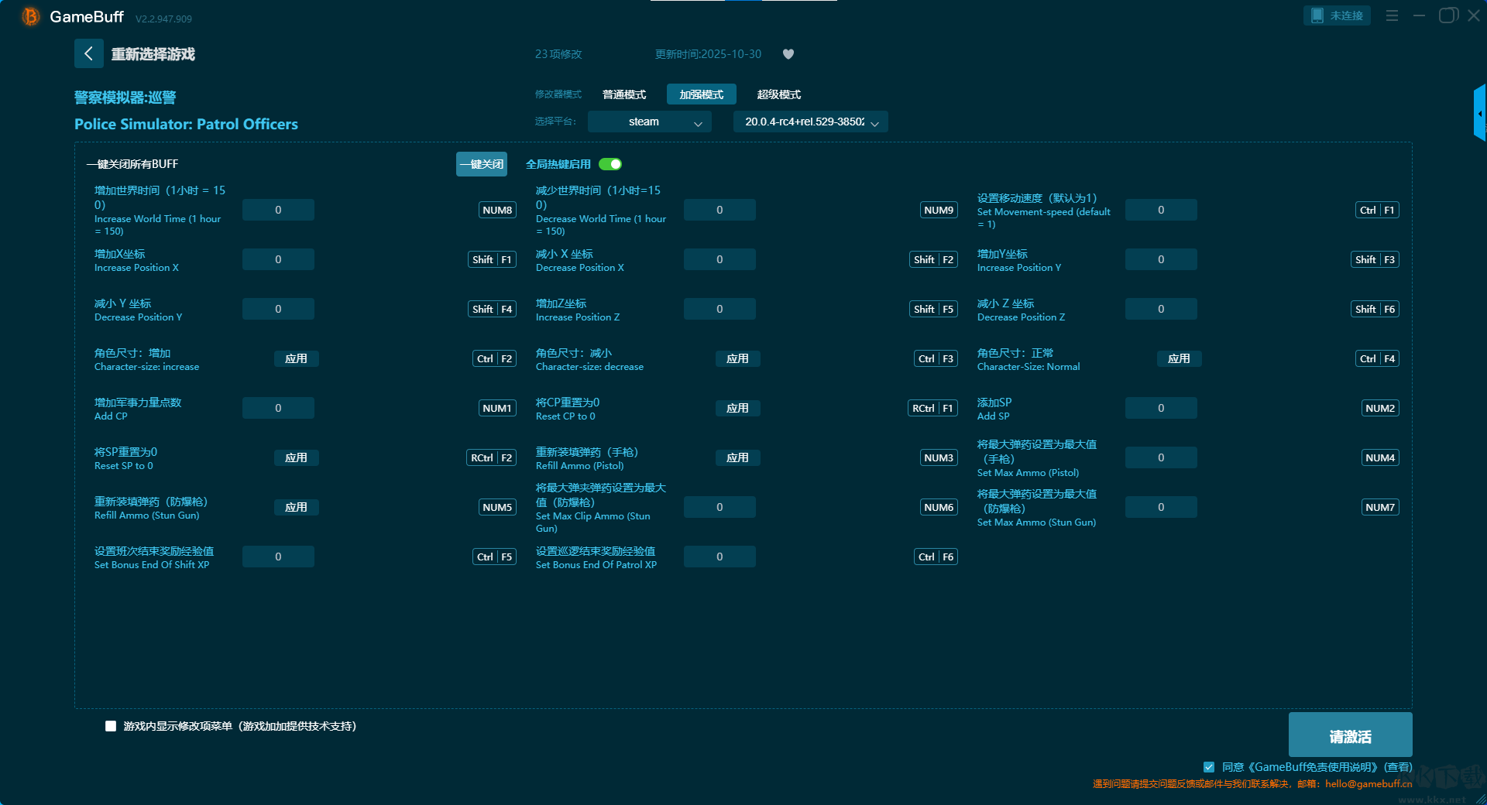The width and height of the screenshot is (1487, 805).
Task: Click the Decrease Position Z value field
Action: pyautogui.click(x=1161, y=309)
